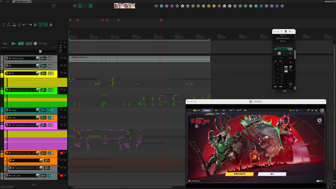Arm recording on the 系统UI与动效 track

click(7, 58)
